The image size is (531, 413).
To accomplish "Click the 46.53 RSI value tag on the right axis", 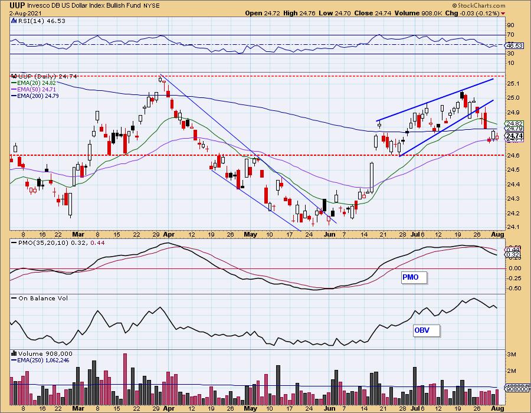I will [x=514, y=45].
